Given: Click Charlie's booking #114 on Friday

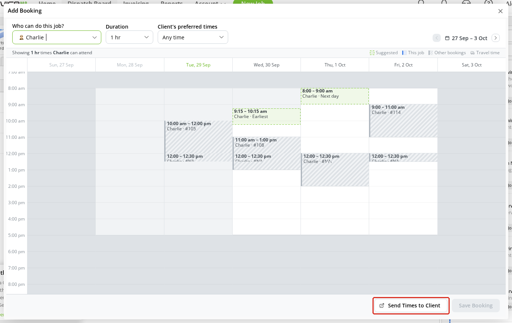Looking at the screenshot, I should (403, 121).
